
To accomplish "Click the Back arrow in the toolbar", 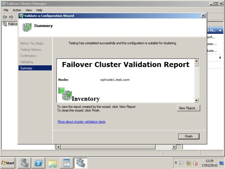I will (x=5, y=17).
